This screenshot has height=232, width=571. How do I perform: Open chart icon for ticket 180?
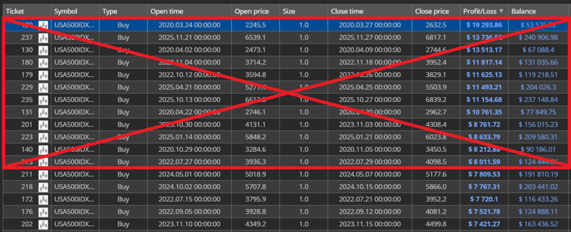pos(43,62)
